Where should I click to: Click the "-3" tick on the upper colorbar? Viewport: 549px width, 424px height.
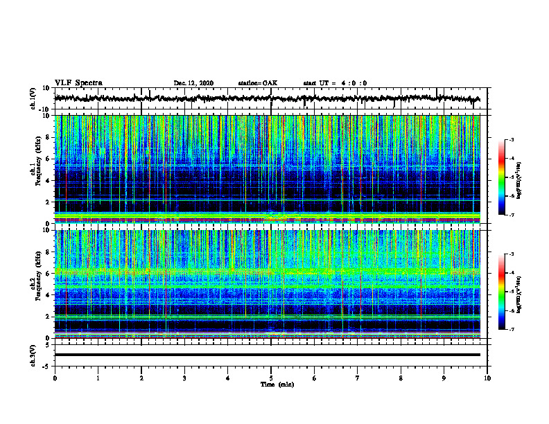pos(512,140)
